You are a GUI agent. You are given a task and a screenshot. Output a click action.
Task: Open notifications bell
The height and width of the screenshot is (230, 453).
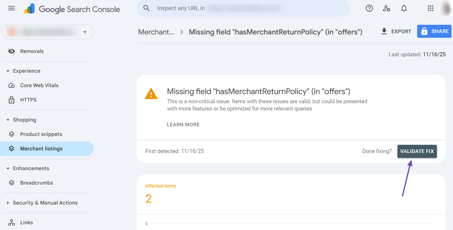tap(404, 8)
